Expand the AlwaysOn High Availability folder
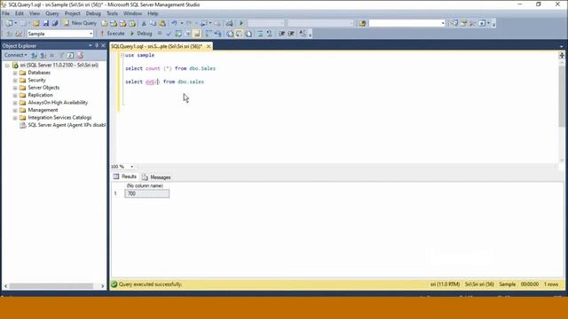This screenshot has height=319, width=568. point(15,103)
